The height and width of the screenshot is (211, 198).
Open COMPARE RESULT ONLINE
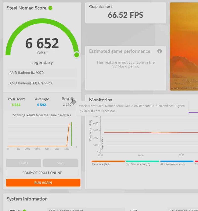tap(42, 173)
